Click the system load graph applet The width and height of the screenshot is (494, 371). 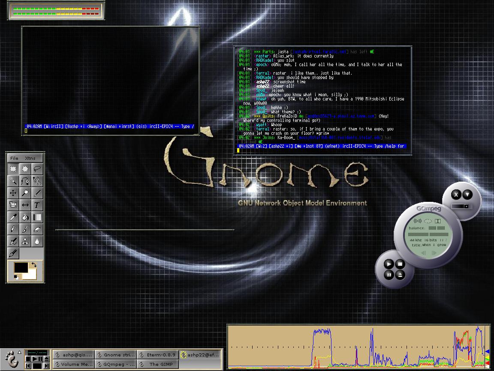[x=358, y=347]
